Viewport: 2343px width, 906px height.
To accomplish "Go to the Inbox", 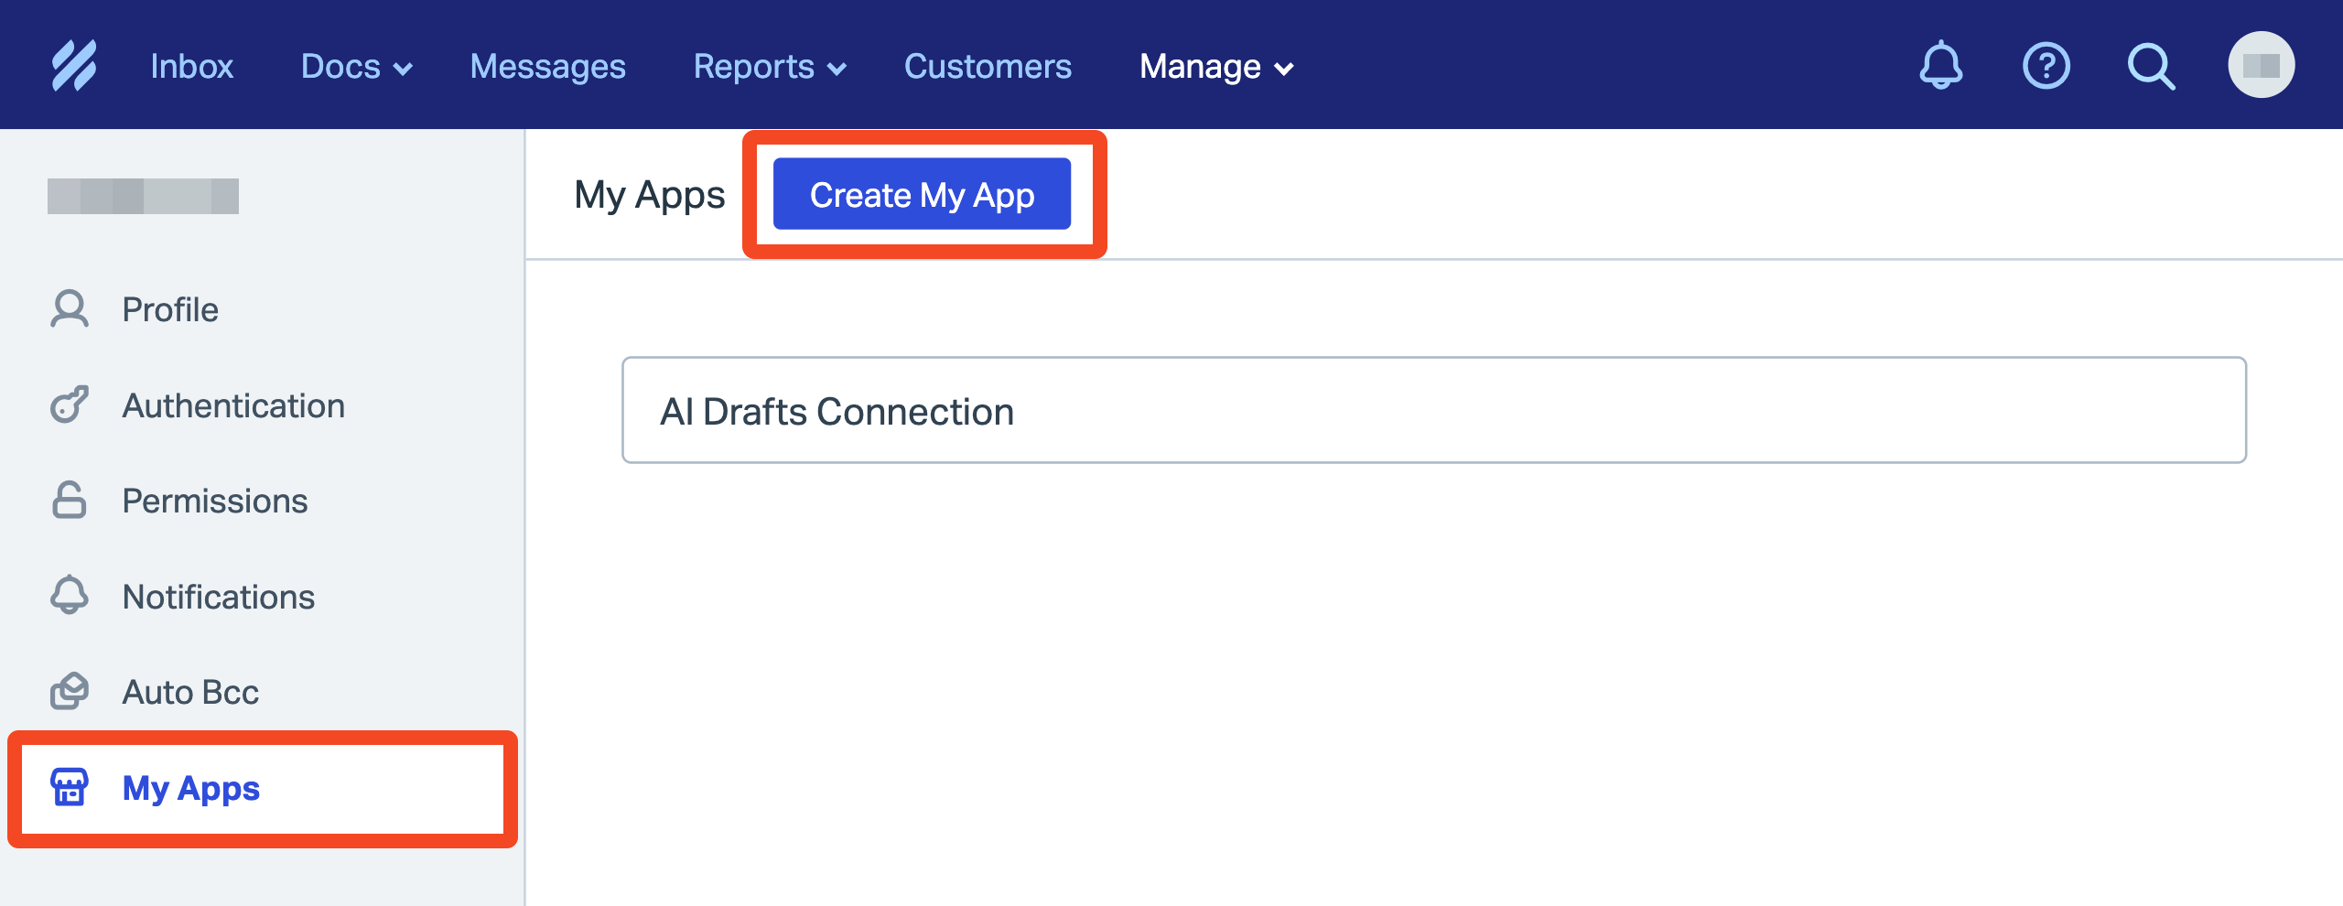I will coord(192,66).
